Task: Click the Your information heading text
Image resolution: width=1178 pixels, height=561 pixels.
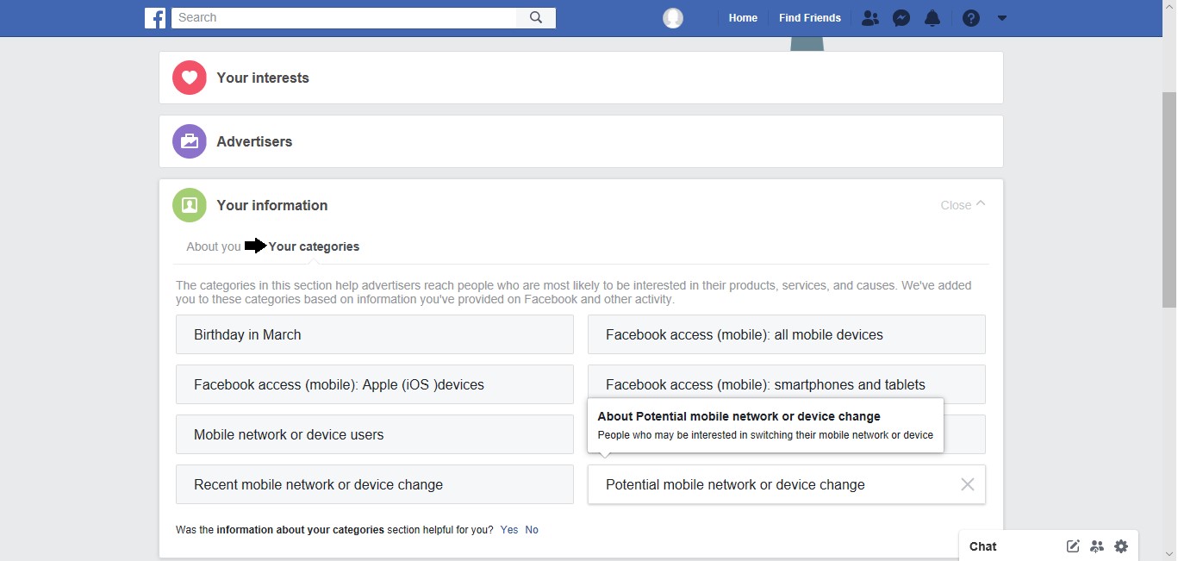Action: [x=272, y=205]
